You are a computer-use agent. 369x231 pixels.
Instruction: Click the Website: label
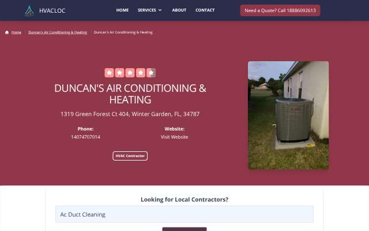[x=174, y=129]
